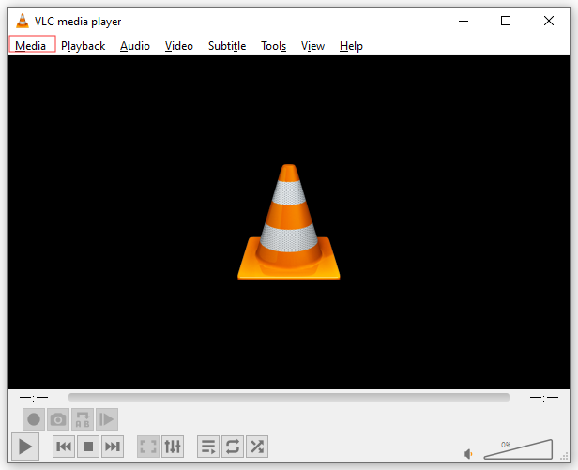Click the red Record button
Image resolution: width=578 pixels, height=470 pixels.
pyautogui.click(x=34, y=419)
